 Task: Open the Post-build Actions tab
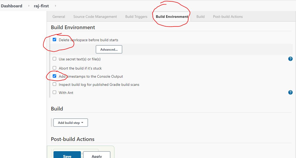pos(228,17)
